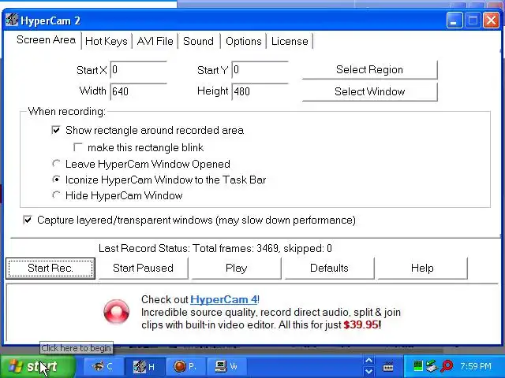The height and width of the screenshot is (378, 505).
Task: Click the HyperCam 'H' taskbar item
Action: click(x=144, y=366)
